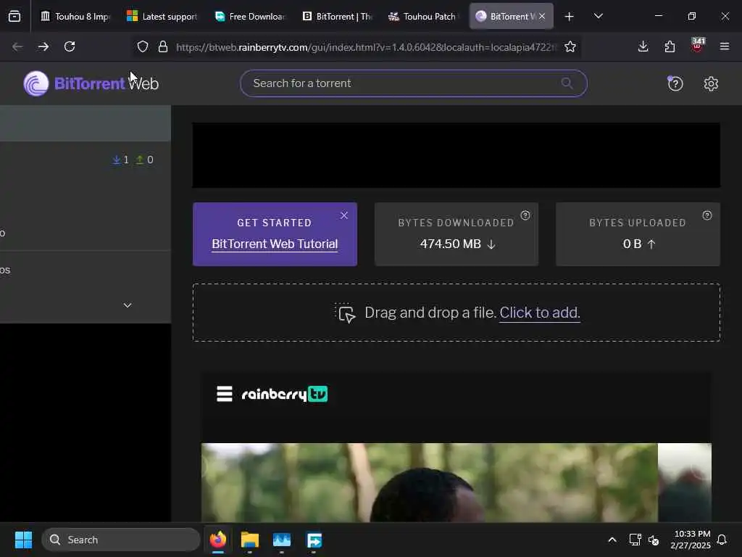Viewport: 742px width, 557px height.
Task: Open a new browser tab
Action: pos(569,17)
